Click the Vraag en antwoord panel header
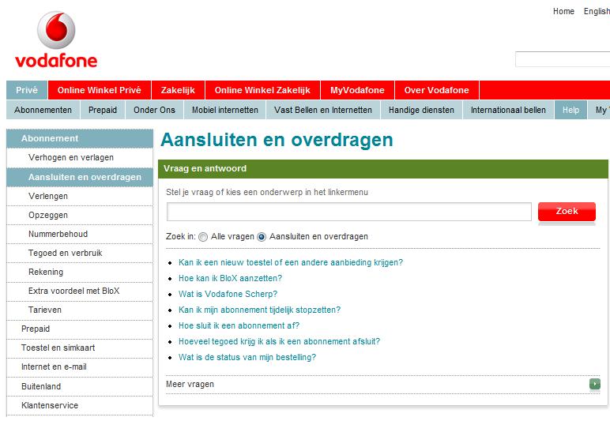Image resolution: width=610 pixels, height=421 pixels. tap(382, 169)
